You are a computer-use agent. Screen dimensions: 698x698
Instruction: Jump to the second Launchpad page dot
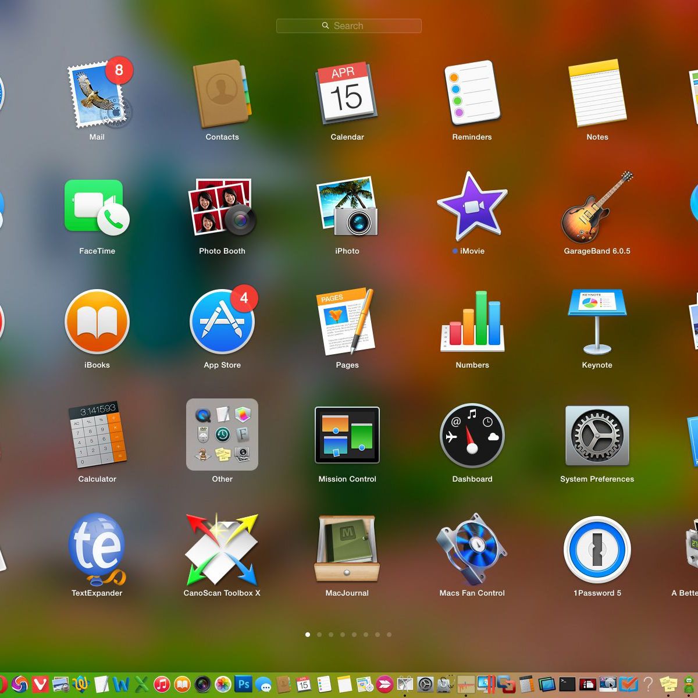319,635
